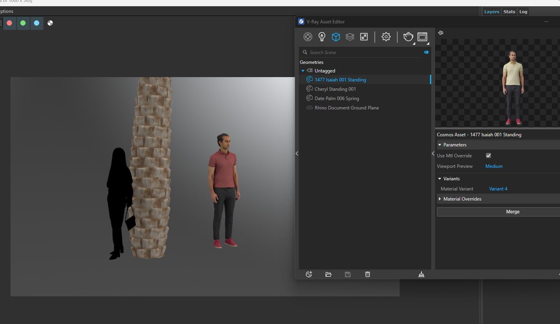Collapse the Parameters section
560x324 pixels.
tap(440, 145)
